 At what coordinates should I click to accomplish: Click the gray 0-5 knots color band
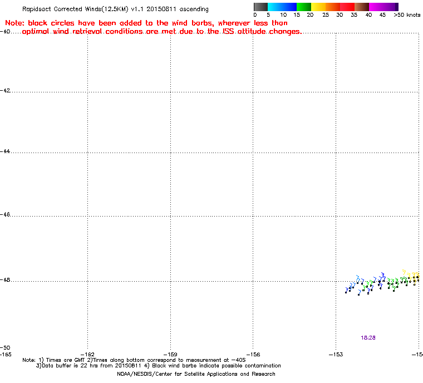[260, 7]
